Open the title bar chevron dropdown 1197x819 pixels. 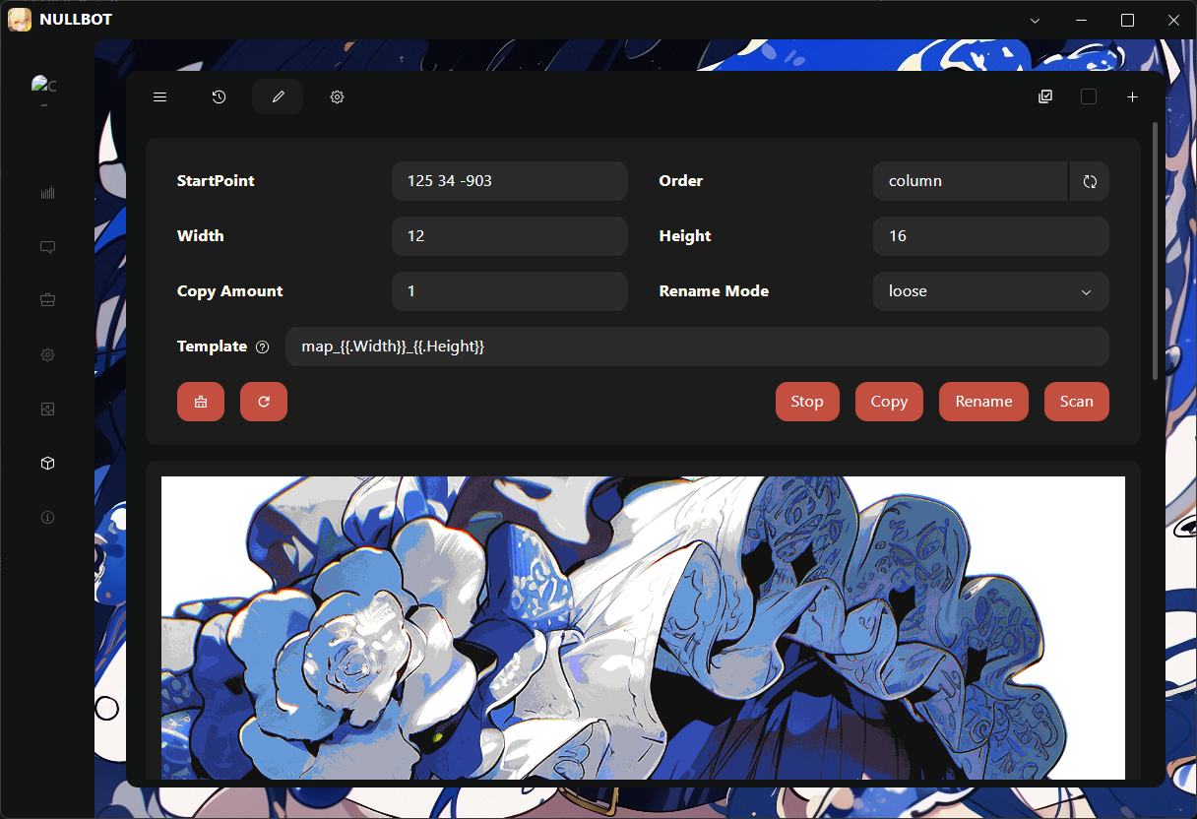click(1035, 20)
